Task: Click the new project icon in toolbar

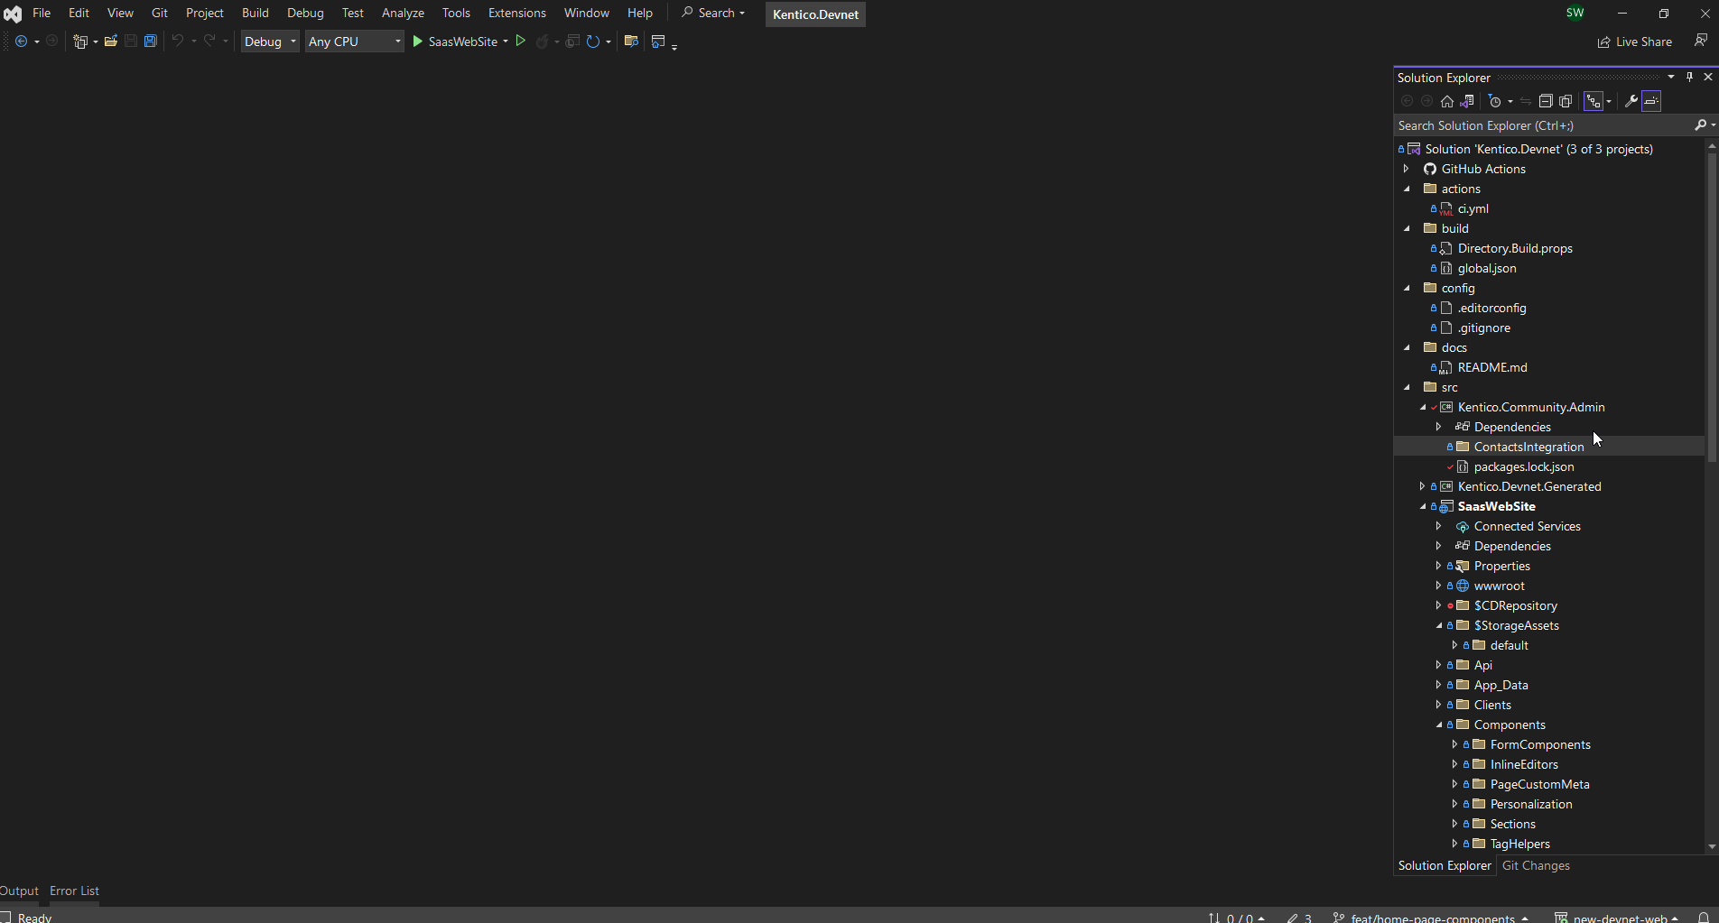Action: tap(80, 42)
